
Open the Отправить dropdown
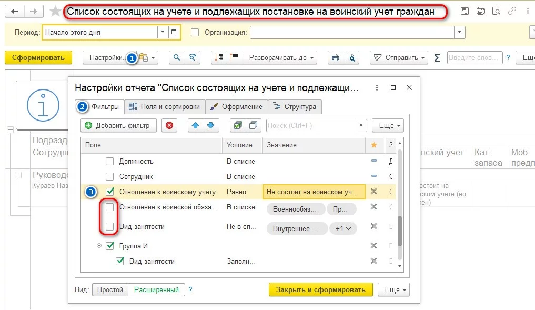pos(399,58)
